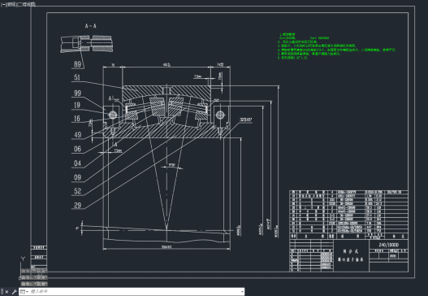Open the recent commands dropdown

click(24, 292)
